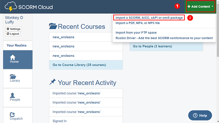Click the Dispatch share arrow icon
Viewport: 219px width, 123px height.
pyautogui.click(x=12, y=115)
